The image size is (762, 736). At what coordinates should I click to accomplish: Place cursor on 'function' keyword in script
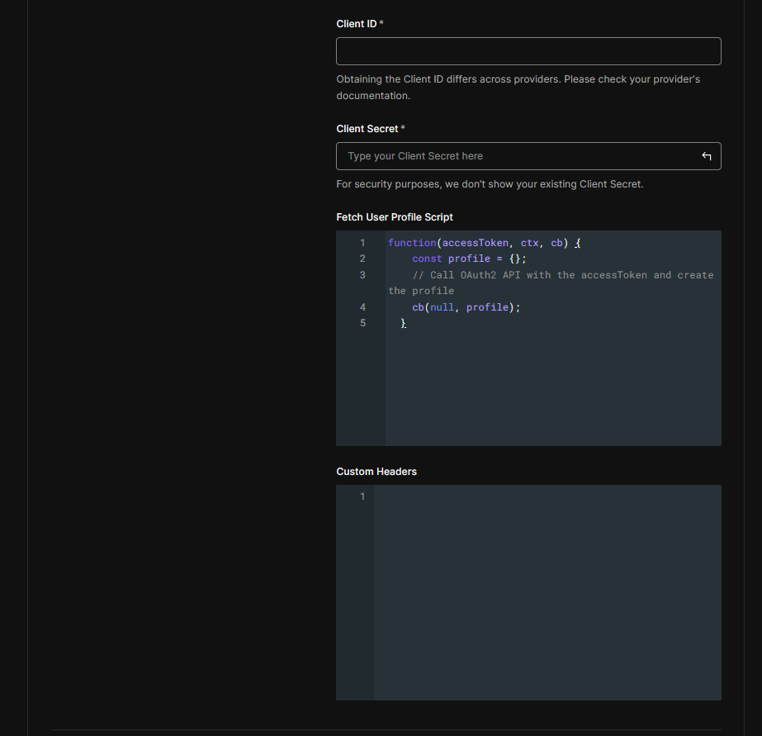[411, 243]
